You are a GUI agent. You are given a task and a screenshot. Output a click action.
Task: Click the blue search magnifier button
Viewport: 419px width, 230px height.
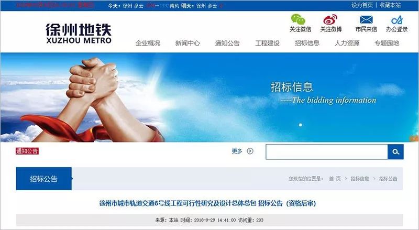[x=395, y=151]
